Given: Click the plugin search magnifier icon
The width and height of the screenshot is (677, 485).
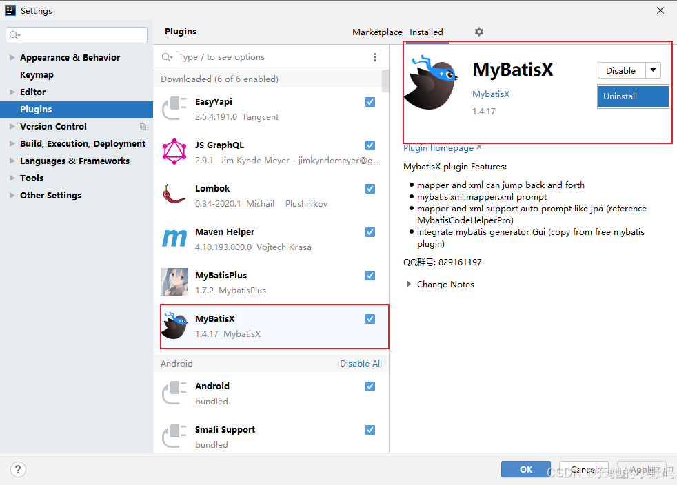Looking at the screenshot, I should [x=167, y=57].
